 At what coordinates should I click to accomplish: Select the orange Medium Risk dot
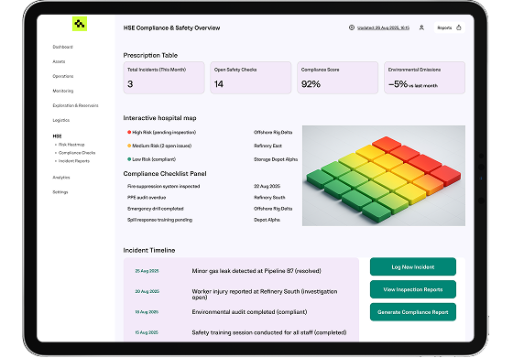click(x=129, y=146)
